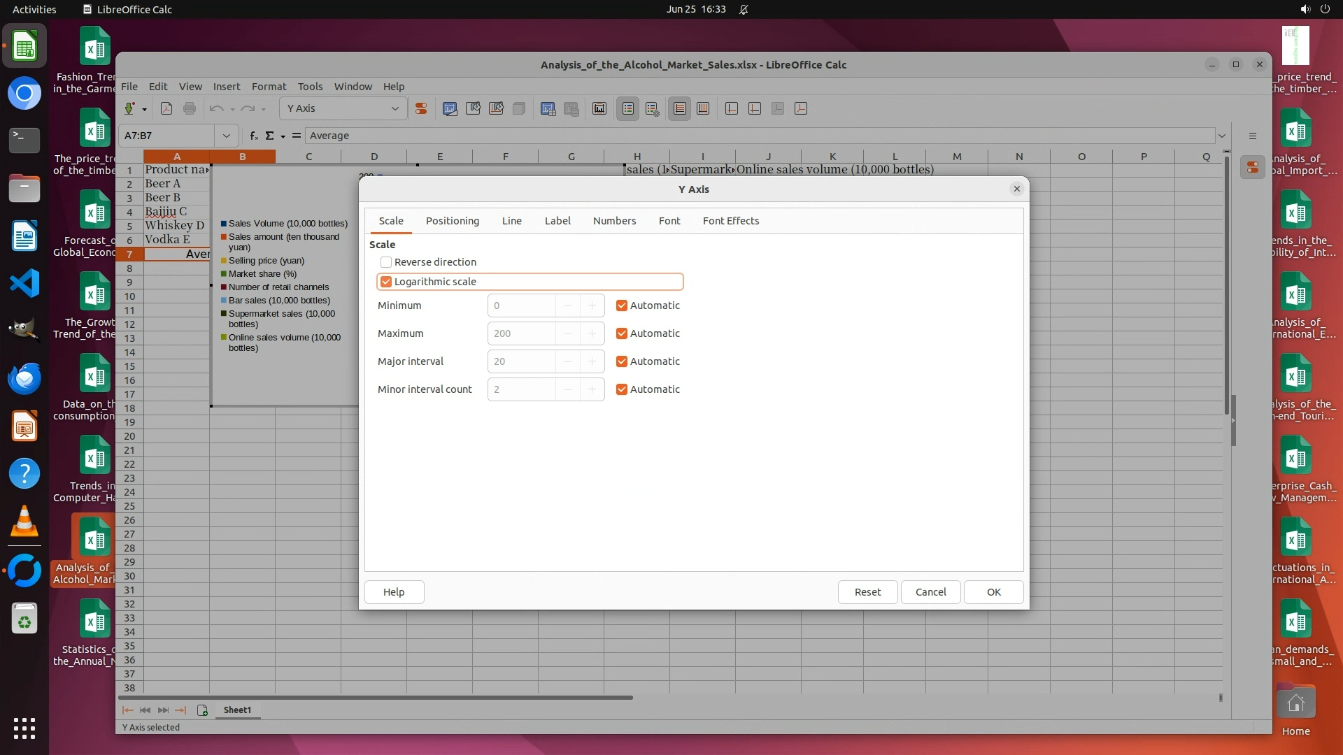Toggle the Vertical Grids toolbar icon

tap(703, 108)
